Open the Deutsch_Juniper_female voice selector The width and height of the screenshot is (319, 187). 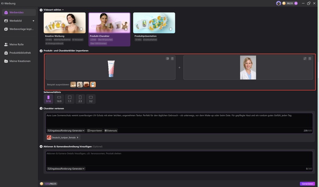tap(63, 138)
